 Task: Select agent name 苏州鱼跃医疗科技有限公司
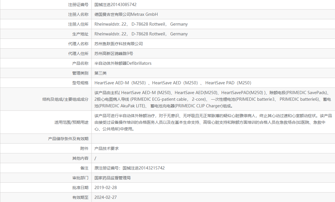pyautogui.click(x=119, y=43)
